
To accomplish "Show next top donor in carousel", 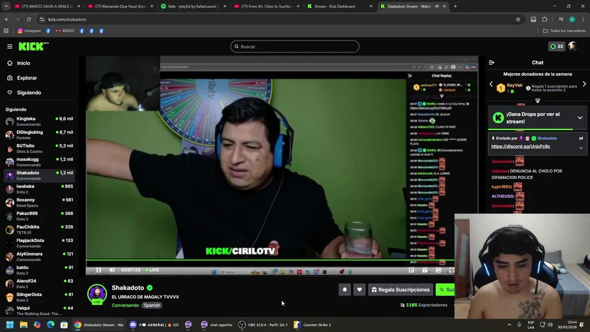I will [584, 84].
